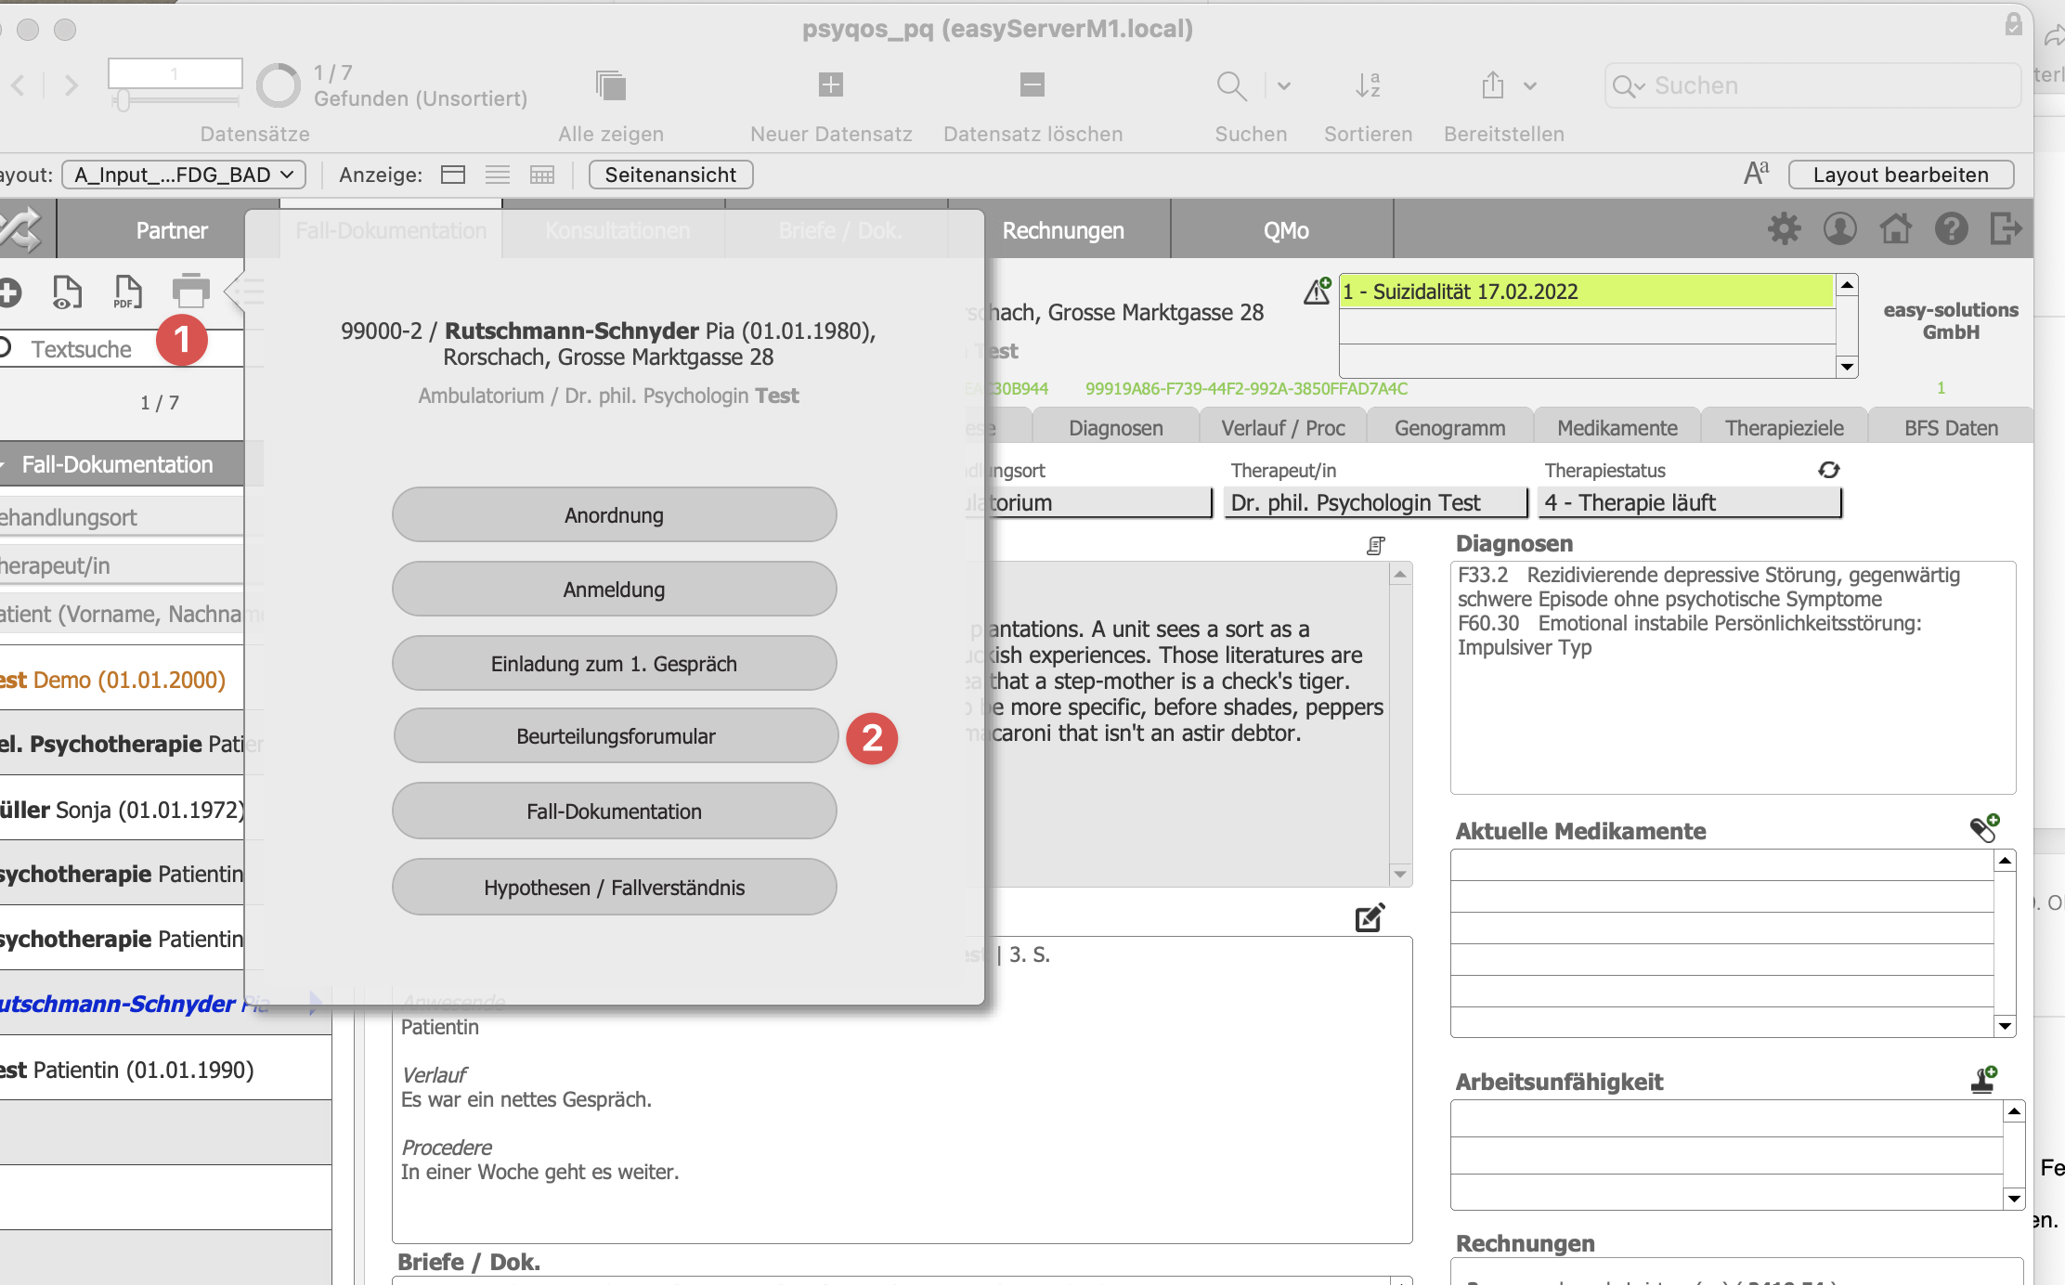Switch to the Diagnosen tab

tap(1115, 428)
